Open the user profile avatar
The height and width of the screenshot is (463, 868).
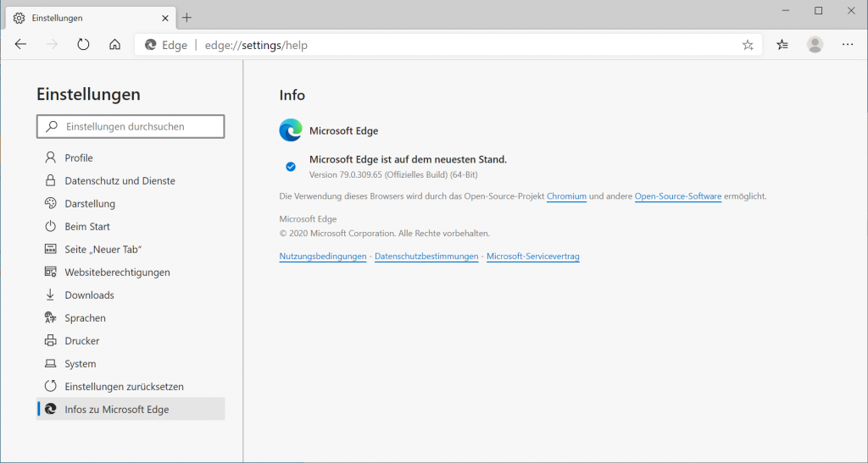tap(815, 45)
